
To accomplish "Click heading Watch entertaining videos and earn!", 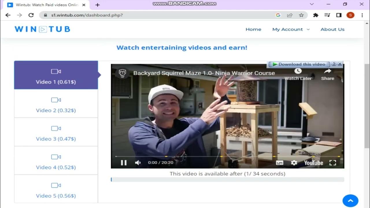I will tap(182, 48).
